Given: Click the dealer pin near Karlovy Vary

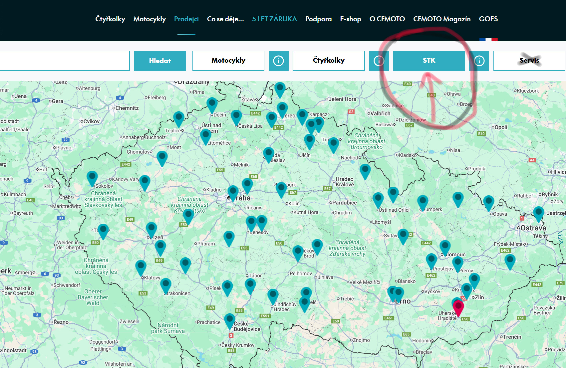Looking at the screenshot, I should (x=145, y=182).
